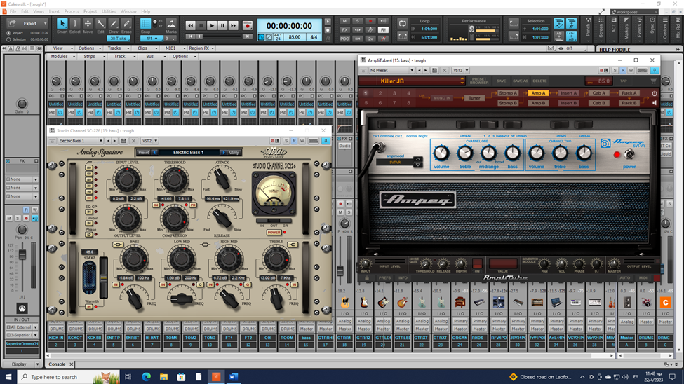Select the Stomp A module

click(x=508, y=93)
